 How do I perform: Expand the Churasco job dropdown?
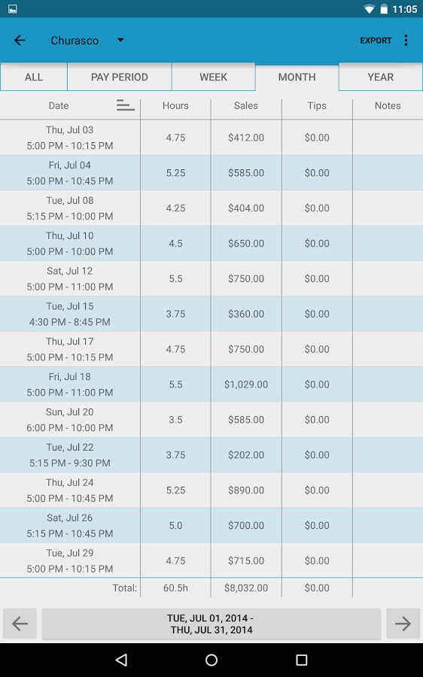87,41
